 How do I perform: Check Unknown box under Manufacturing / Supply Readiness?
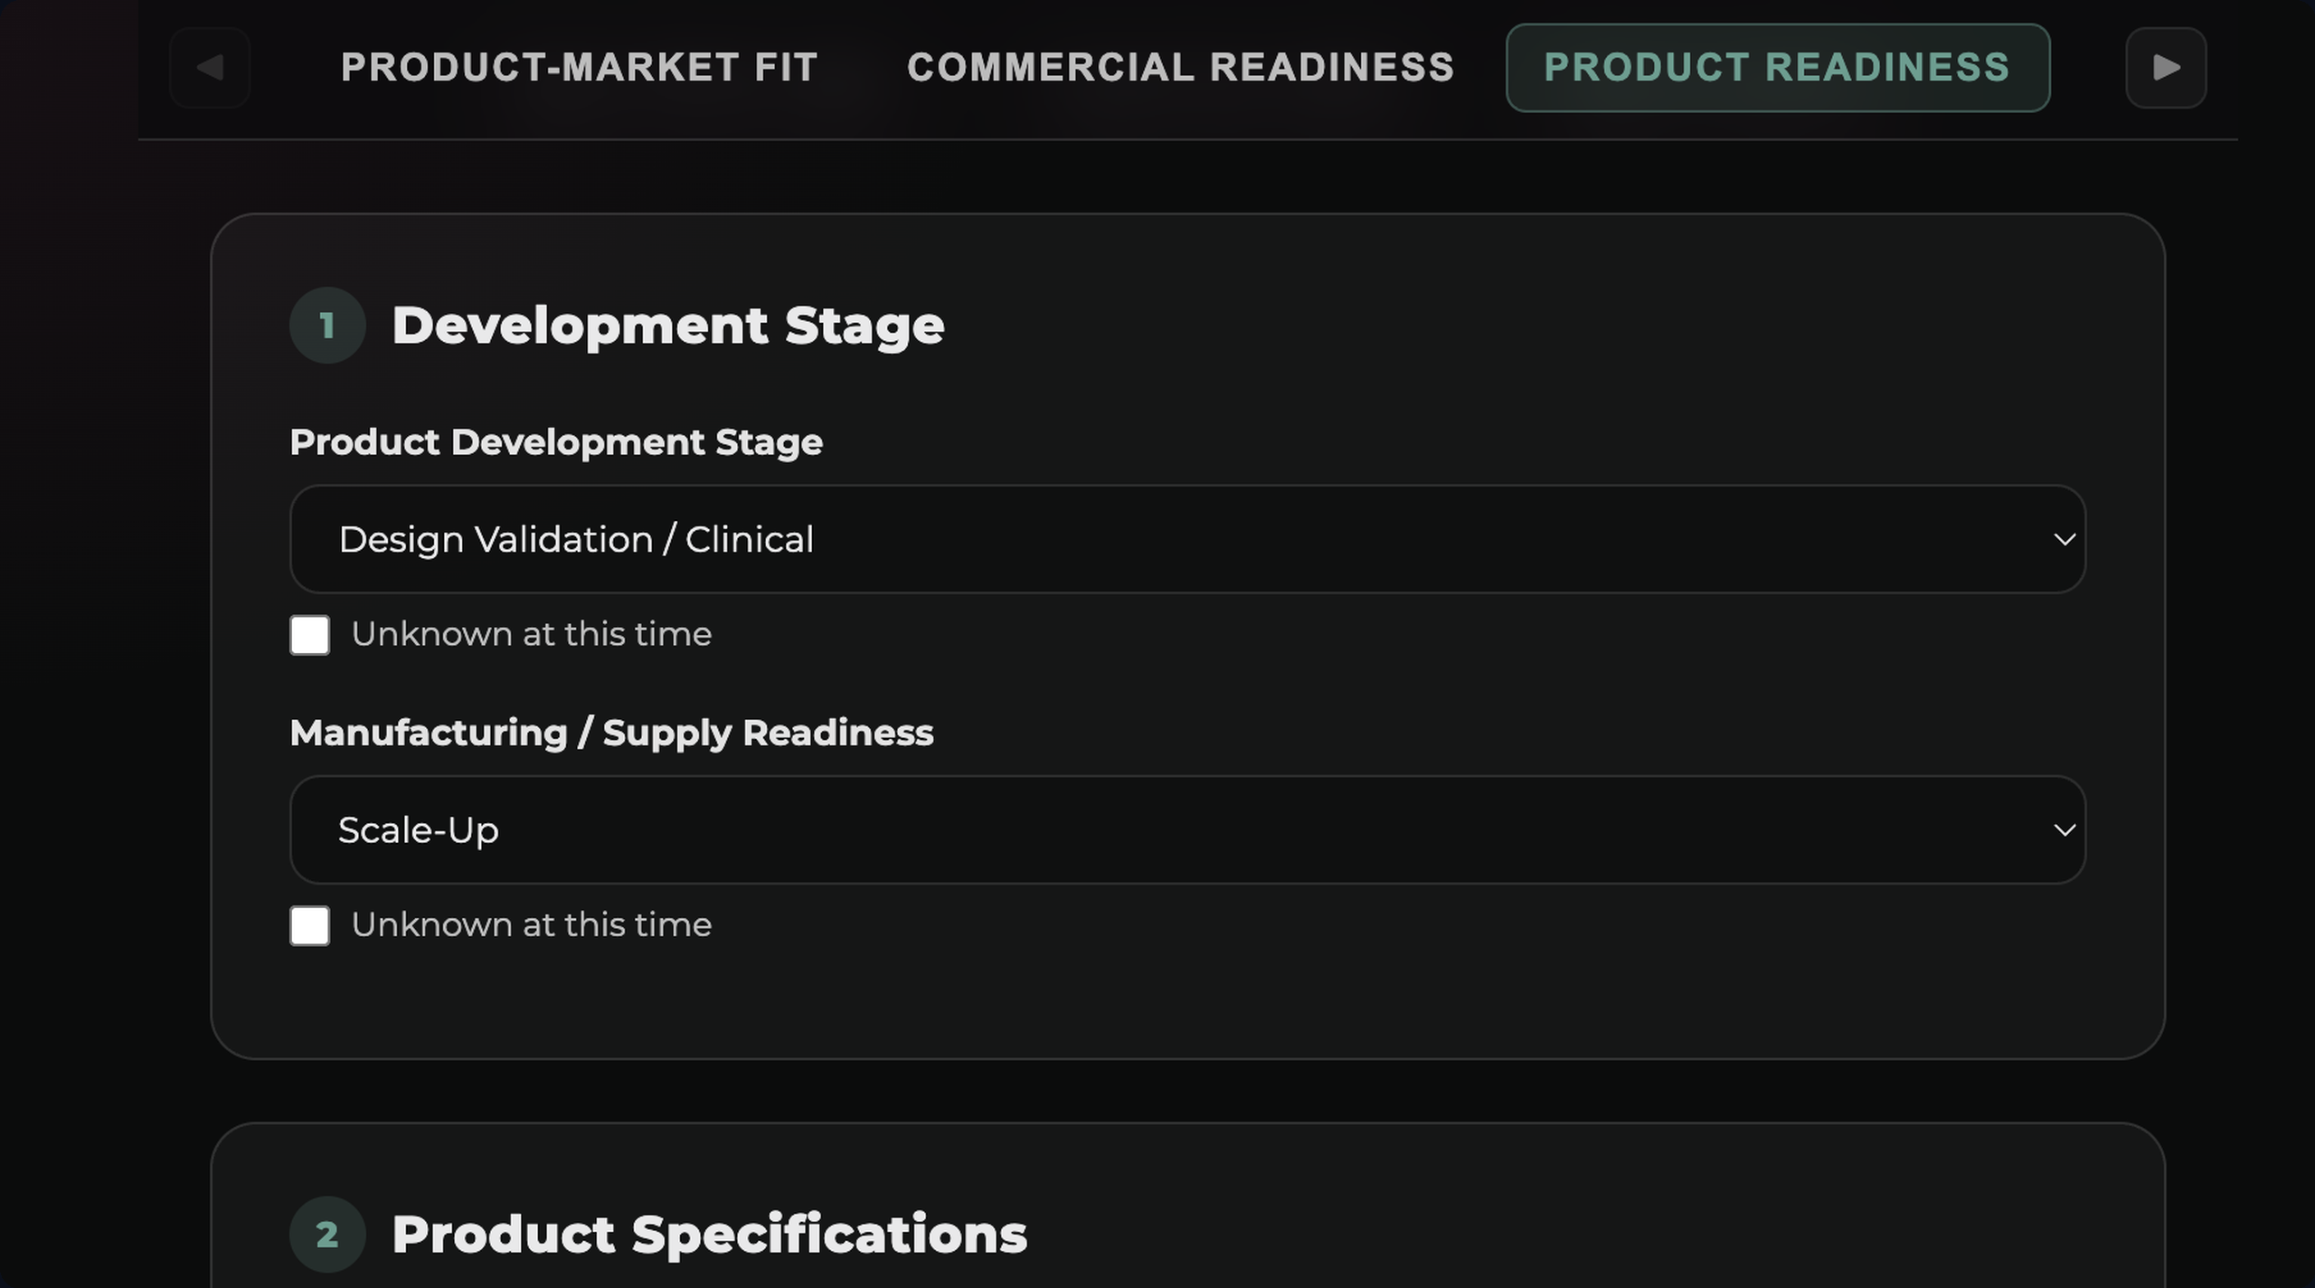coord(310,925)
